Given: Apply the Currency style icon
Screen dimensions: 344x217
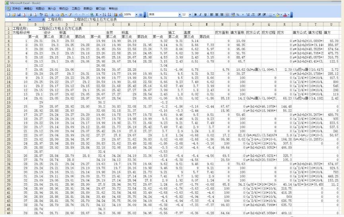Looking at the screenshot, I should (x=233, y=14).
